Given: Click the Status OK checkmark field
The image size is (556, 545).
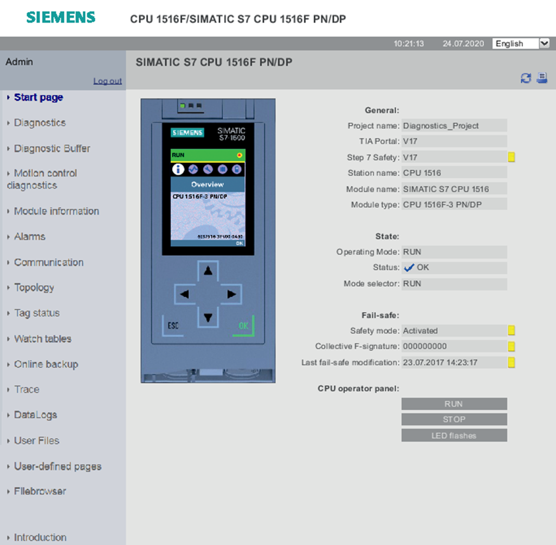Looking at the screenshot, I should pos(454,268).
